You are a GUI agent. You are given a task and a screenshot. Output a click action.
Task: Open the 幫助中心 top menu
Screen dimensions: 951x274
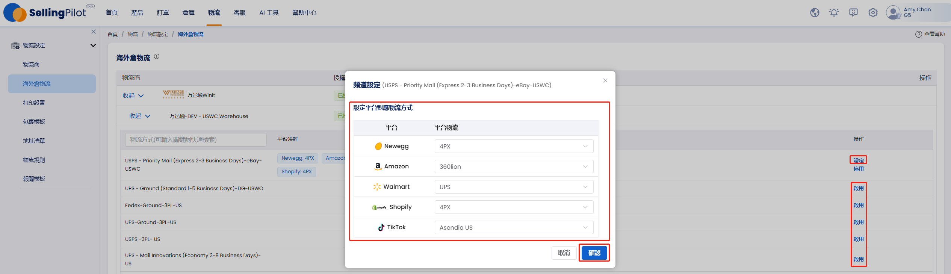(304, 13)
